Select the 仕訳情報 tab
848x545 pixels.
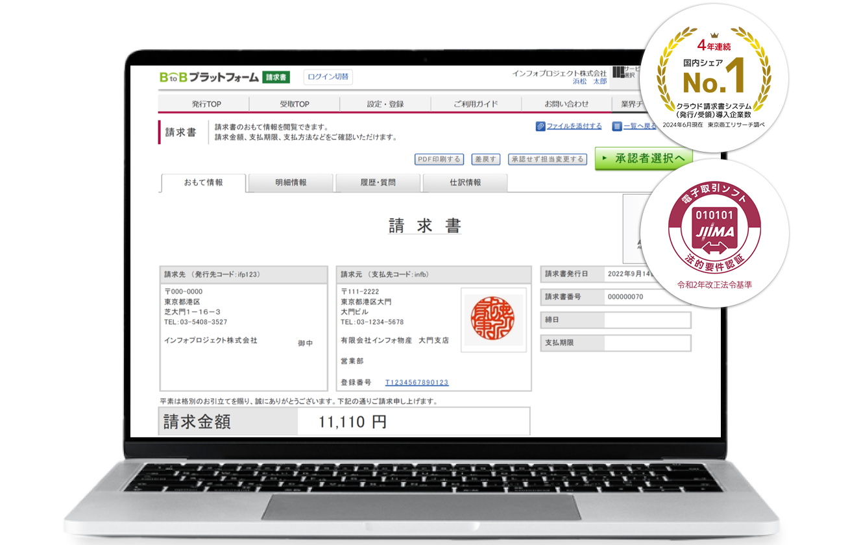point(465,183)
